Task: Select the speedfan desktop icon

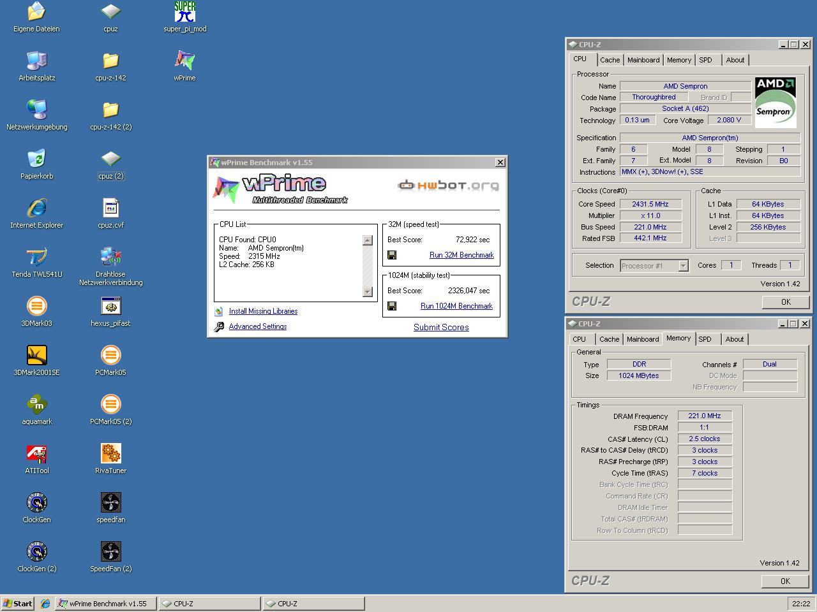Action: point(110,508)
